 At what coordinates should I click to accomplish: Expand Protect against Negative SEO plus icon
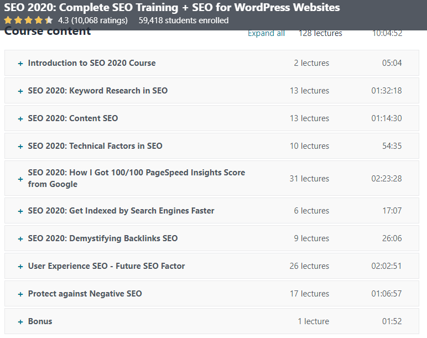click(x=20, y=294)
